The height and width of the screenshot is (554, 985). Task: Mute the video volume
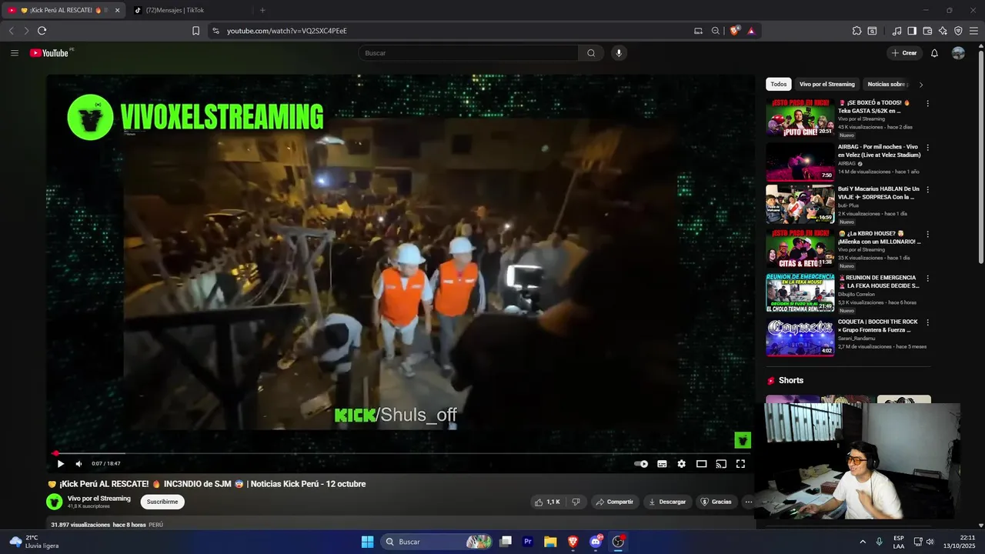(x=78, y=464)
